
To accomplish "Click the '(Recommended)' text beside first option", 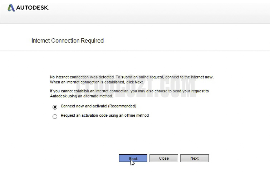I will click(122, 106).
